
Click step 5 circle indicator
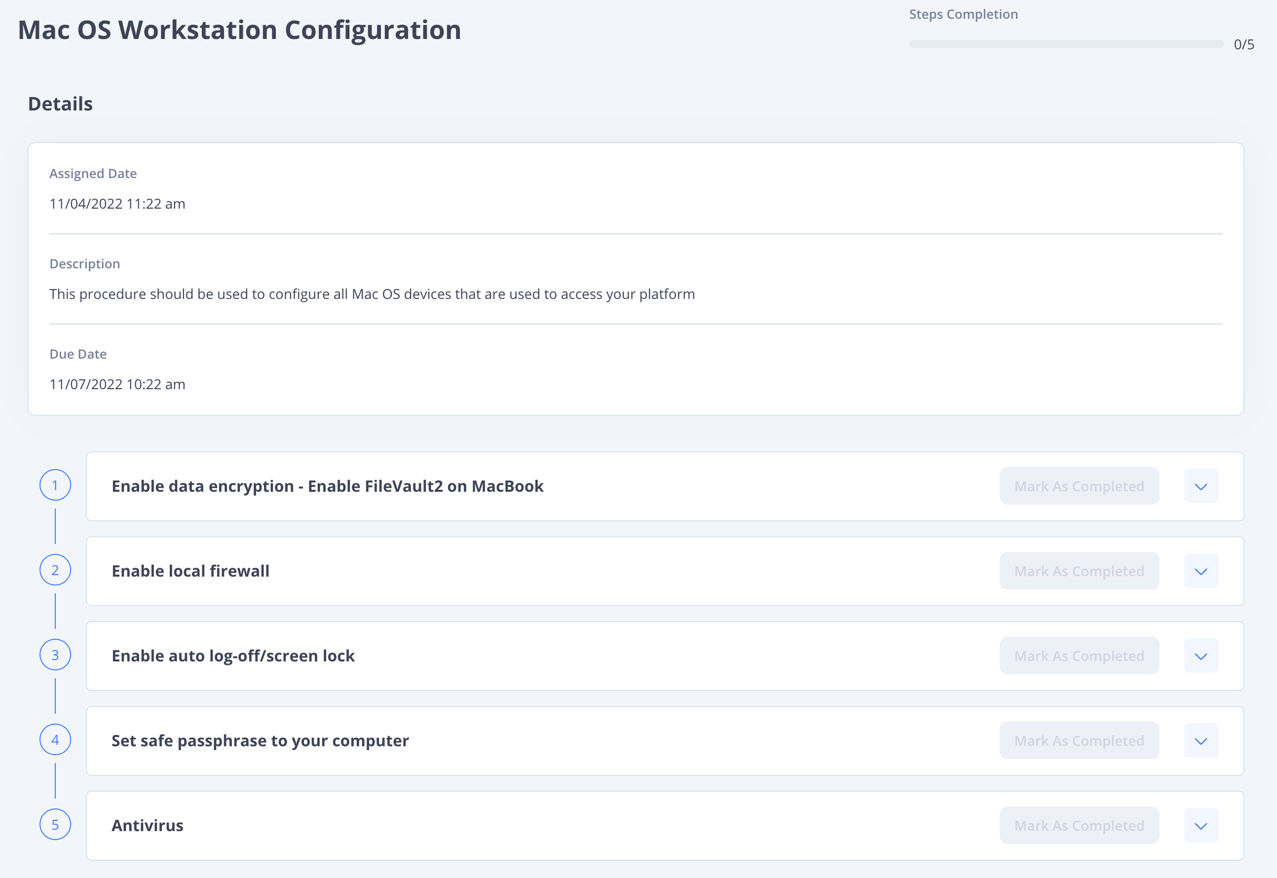pos(55,825)
